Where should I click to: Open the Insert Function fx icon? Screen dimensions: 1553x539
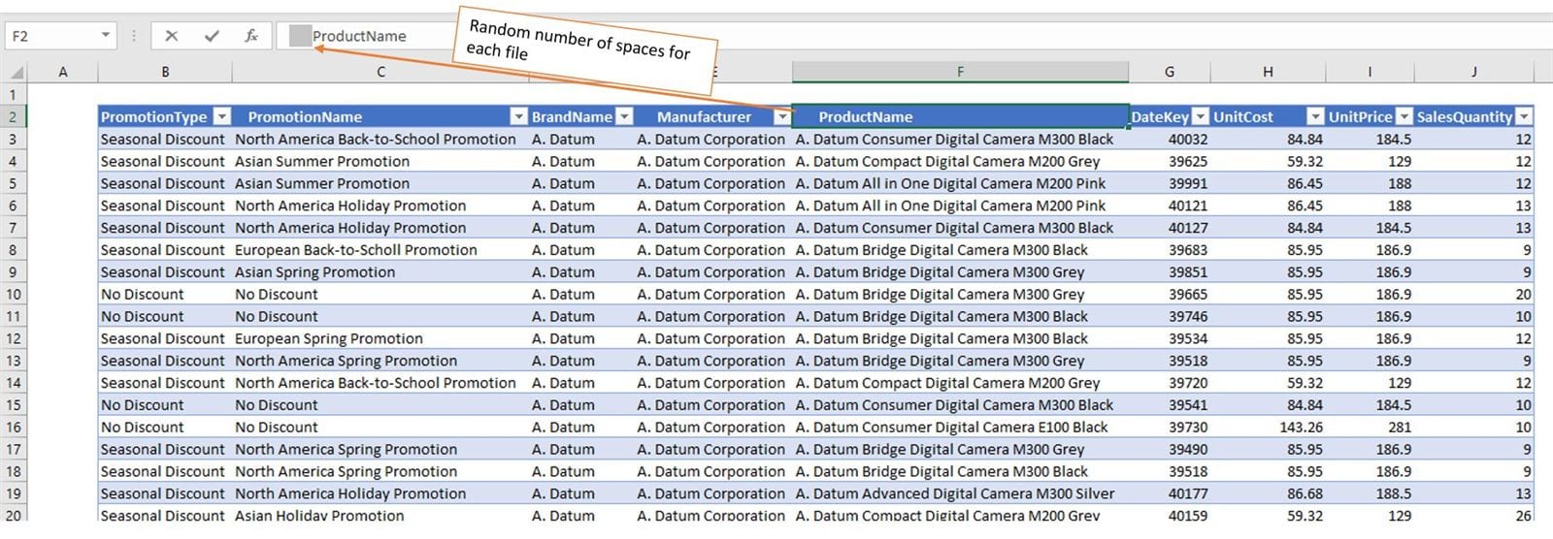(x=251, y=36)
